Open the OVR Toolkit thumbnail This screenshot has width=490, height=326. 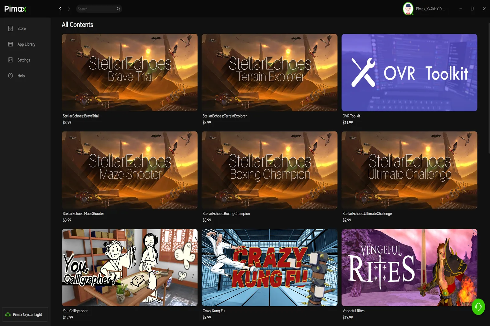point(409,73)
